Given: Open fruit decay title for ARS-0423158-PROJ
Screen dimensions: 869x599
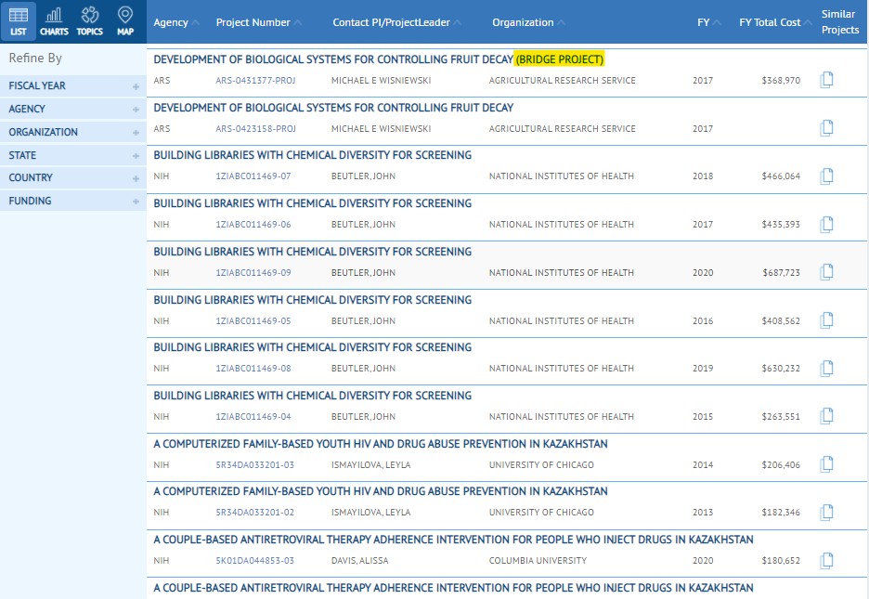Looking at the screenshot, I should tap(333, 108).
